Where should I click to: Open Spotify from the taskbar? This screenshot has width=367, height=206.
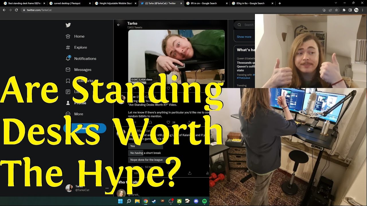point(204,201)
